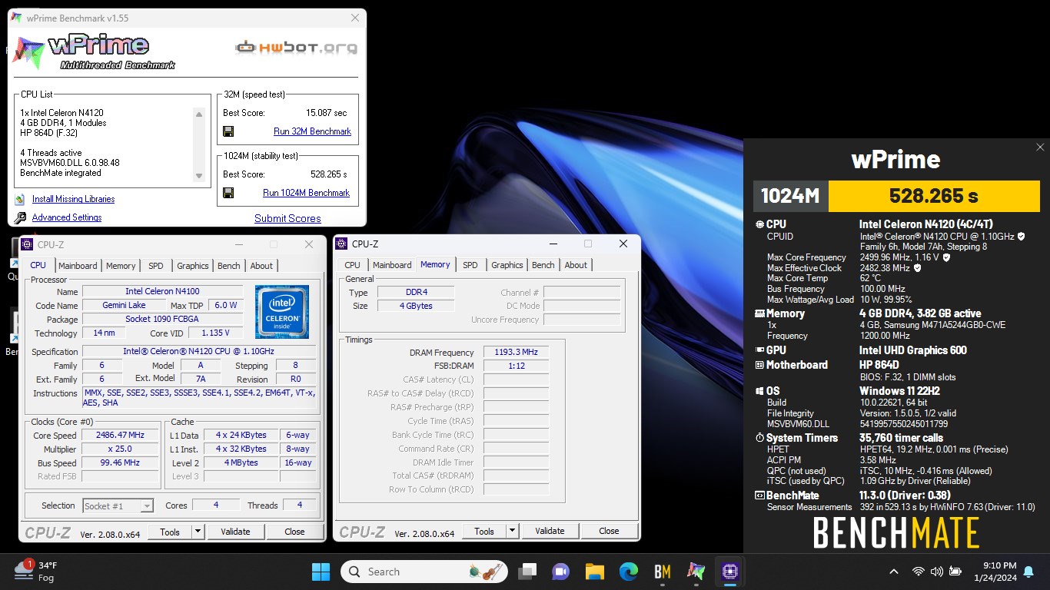The image size is (1050, 590).
Task: Open SPD tab in left CPU-Z window
Action: 156,266
